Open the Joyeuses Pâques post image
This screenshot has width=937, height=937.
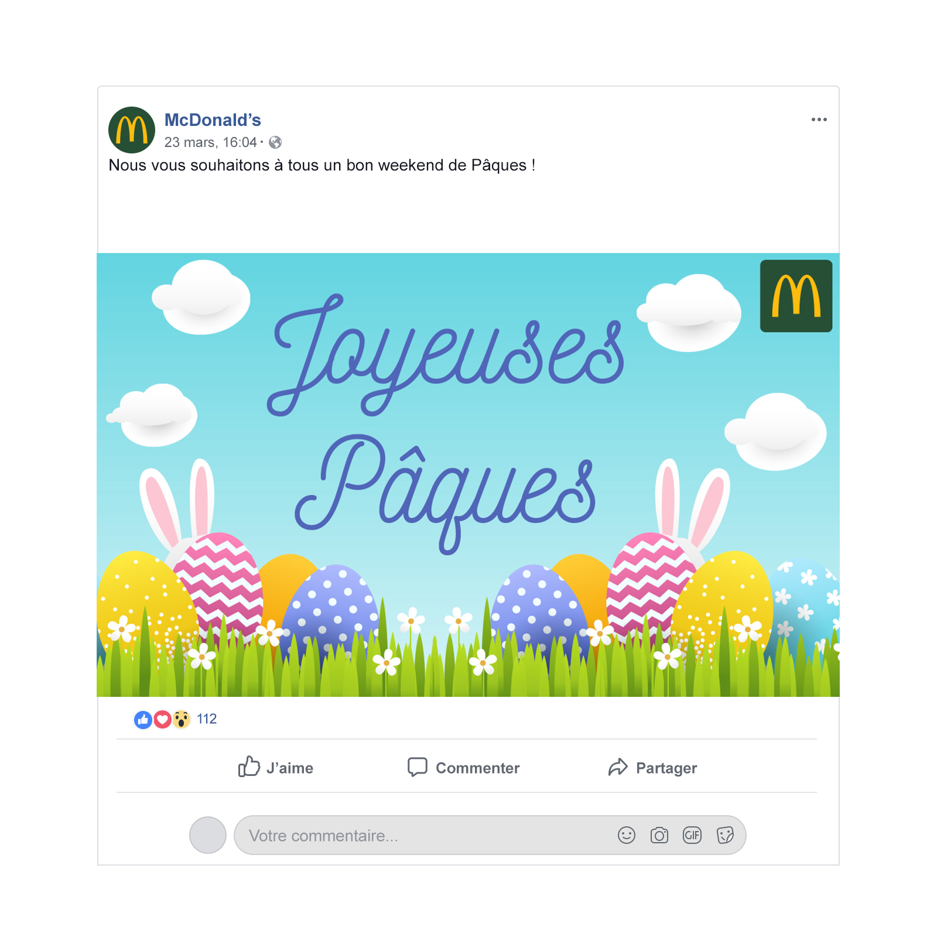pyautogui.click(x=468, y=475)
